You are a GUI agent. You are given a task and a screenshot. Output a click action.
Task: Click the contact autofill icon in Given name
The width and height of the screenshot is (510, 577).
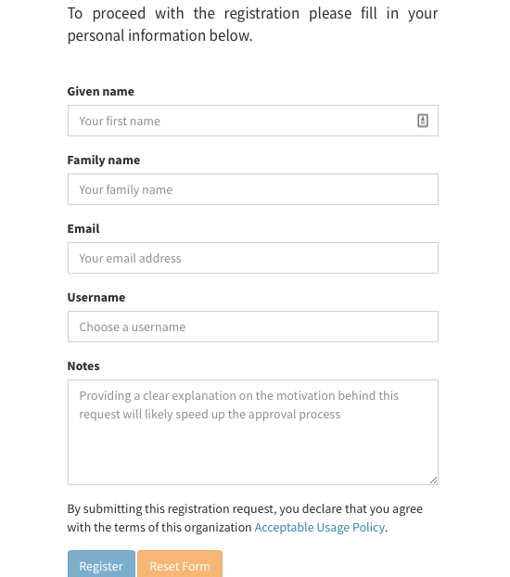(x=423, y=121)
